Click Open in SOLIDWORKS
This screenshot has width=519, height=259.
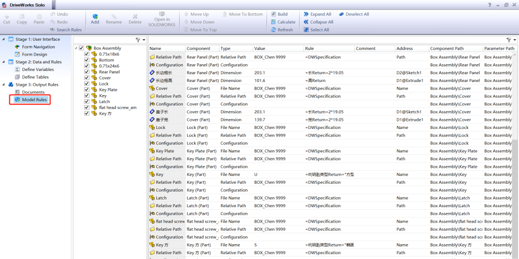pos(162,19)
